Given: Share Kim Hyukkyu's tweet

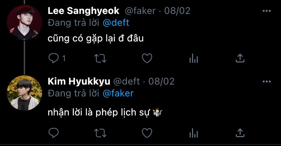Looking at the screenshot, I should (x=240, y=133).
